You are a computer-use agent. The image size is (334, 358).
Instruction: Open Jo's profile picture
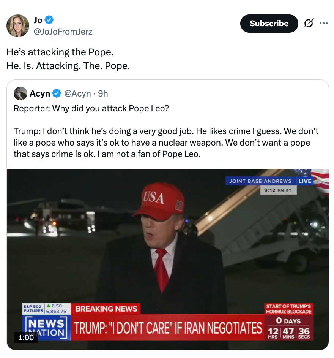(18, 26)
